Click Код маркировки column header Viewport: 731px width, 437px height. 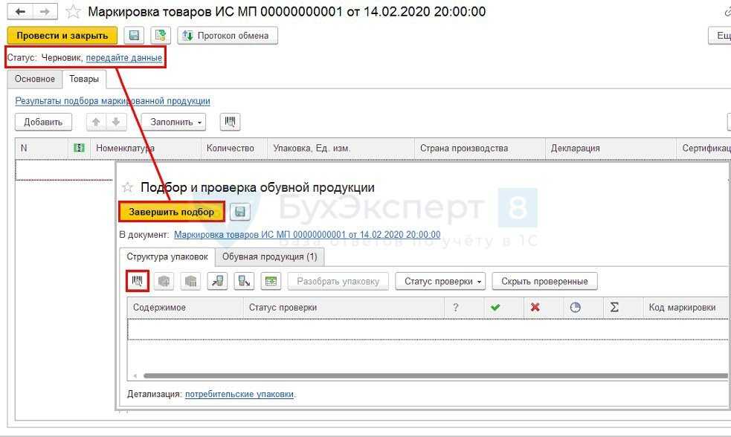click(x=686, y=308)
